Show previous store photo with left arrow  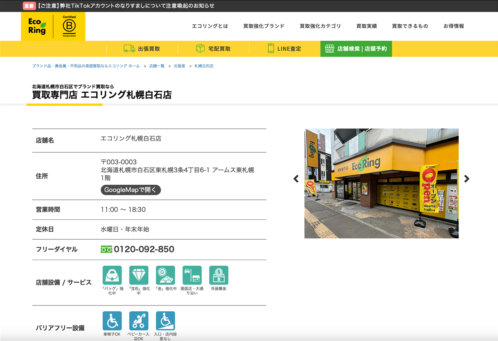[296, 179]
